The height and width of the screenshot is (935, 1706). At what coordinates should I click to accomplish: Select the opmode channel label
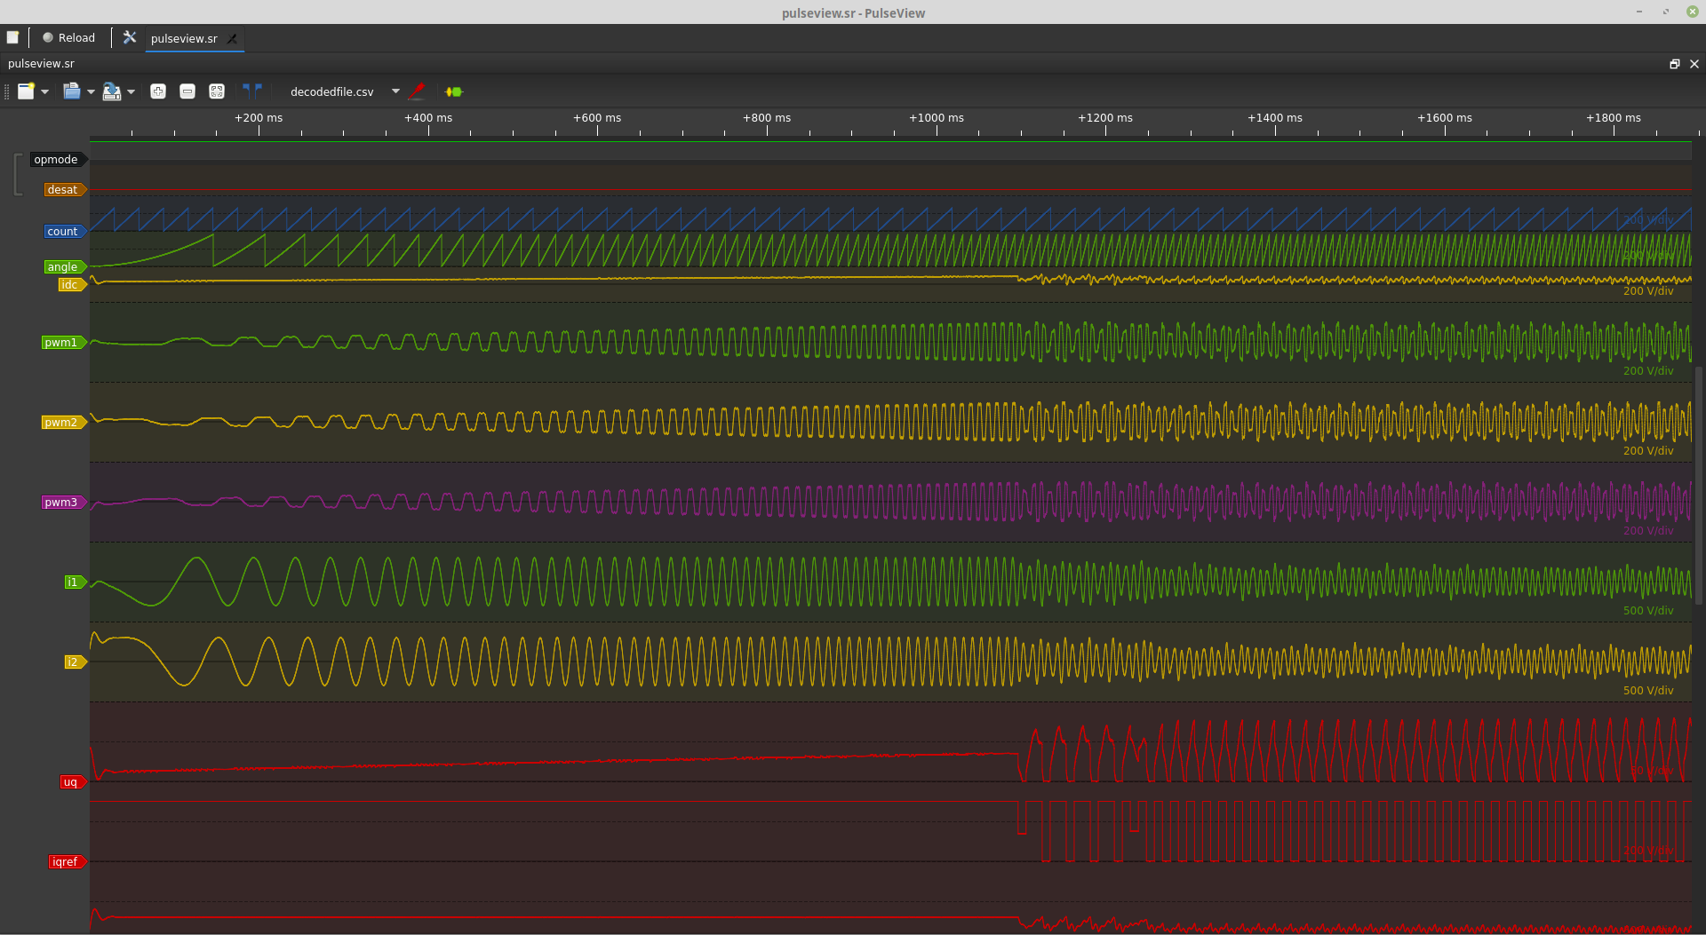(x=56, y=160)
